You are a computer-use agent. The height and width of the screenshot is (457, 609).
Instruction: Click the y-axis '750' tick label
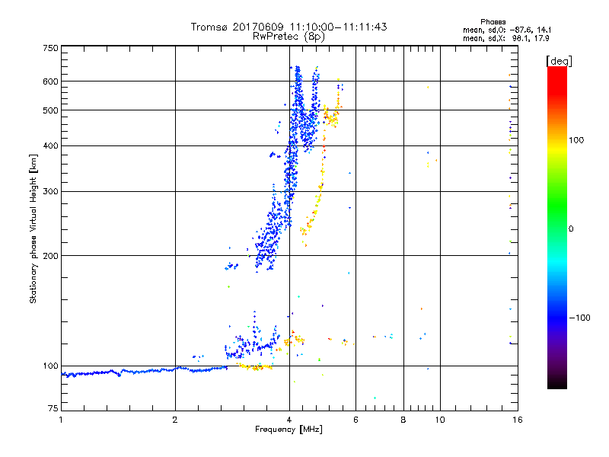click(x=50, y=48)
